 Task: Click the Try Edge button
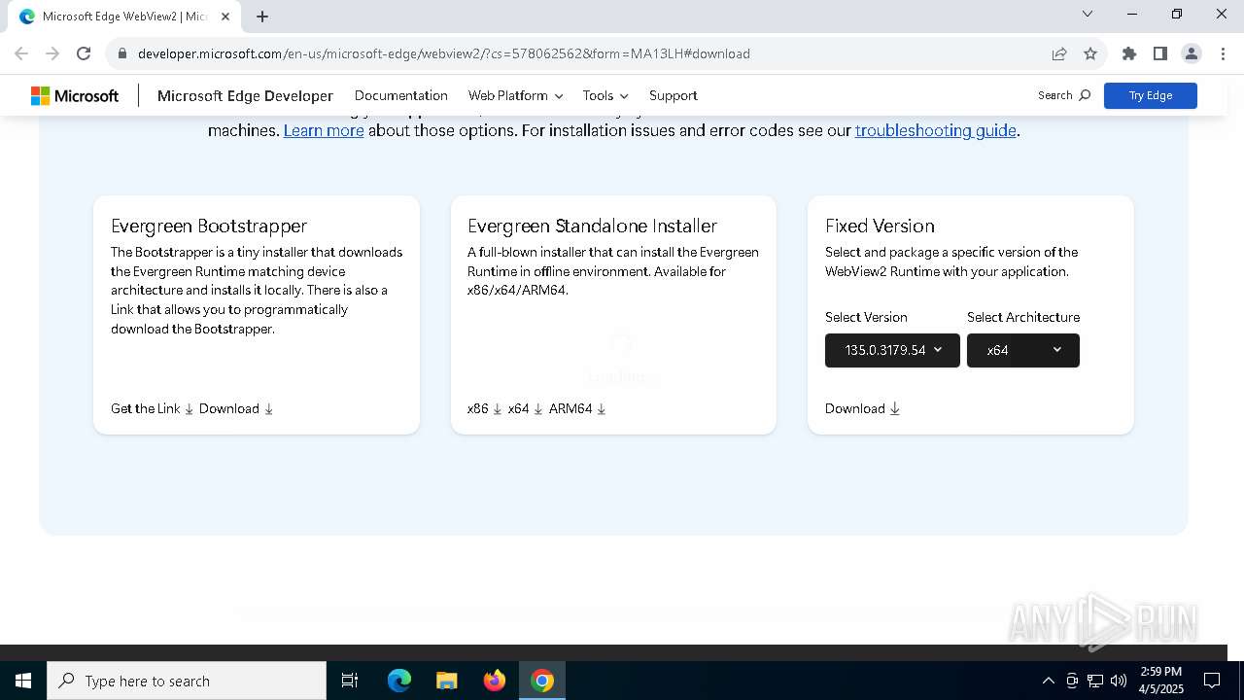[1151, 95]
